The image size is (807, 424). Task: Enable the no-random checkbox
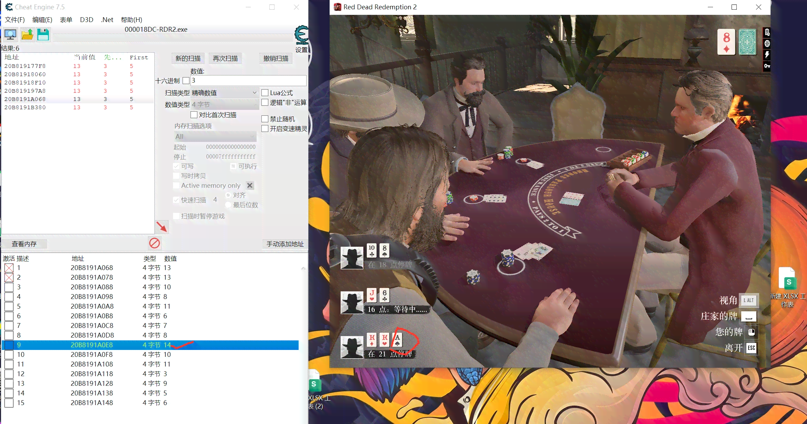265,119
